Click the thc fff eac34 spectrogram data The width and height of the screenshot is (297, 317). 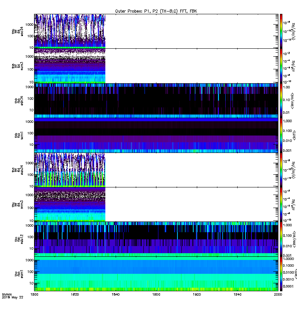(70, 170)
